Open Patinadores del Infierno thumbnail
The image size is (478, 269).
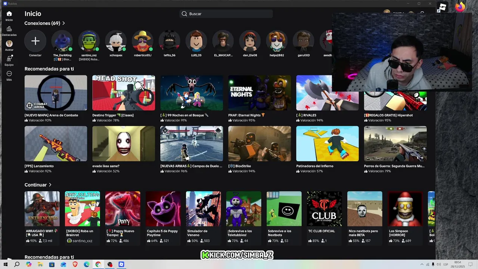pyautogui.click(x=328, y=144)
